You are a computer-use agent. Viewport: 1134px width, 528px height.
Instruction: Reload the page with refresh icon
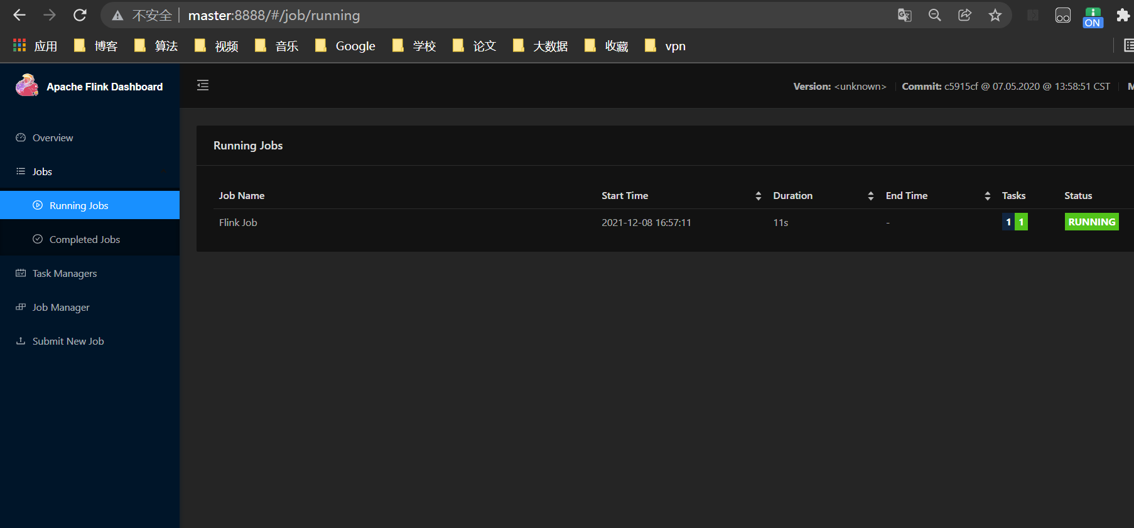80,15
